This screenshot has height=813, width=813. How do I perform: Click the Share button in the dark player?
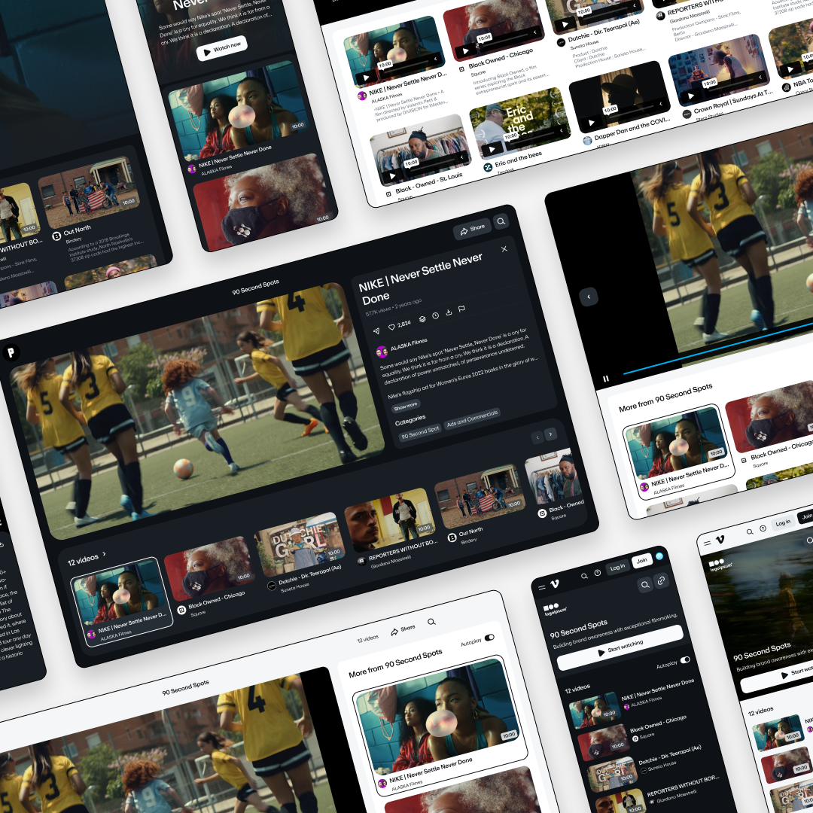tap(472, 229)
